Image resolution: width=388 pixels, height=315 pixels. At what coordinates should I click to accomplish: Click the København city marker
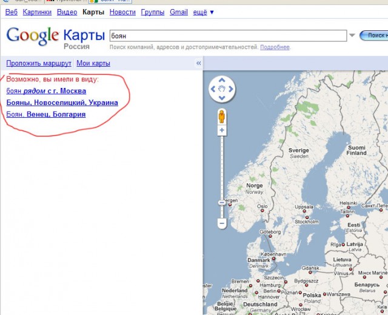[x=273, y=259]
